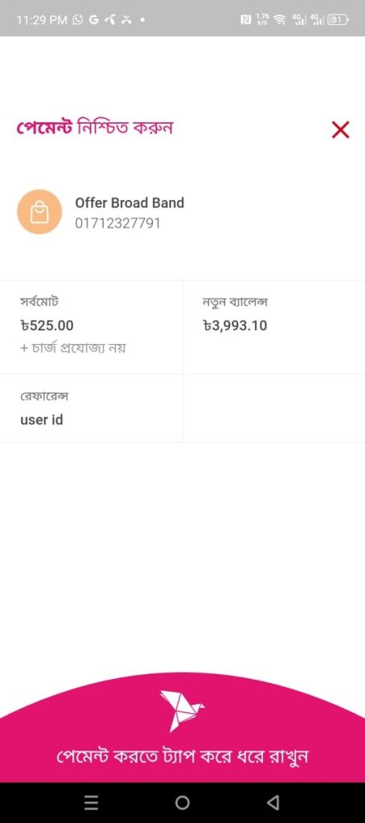The image size is (365, 823).
Task: Tap the white origami bird logo
Action: pos(181,710)
